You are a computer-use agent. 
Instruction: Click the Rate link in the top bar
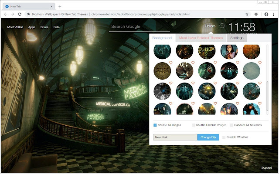click(x=56, y=27)
